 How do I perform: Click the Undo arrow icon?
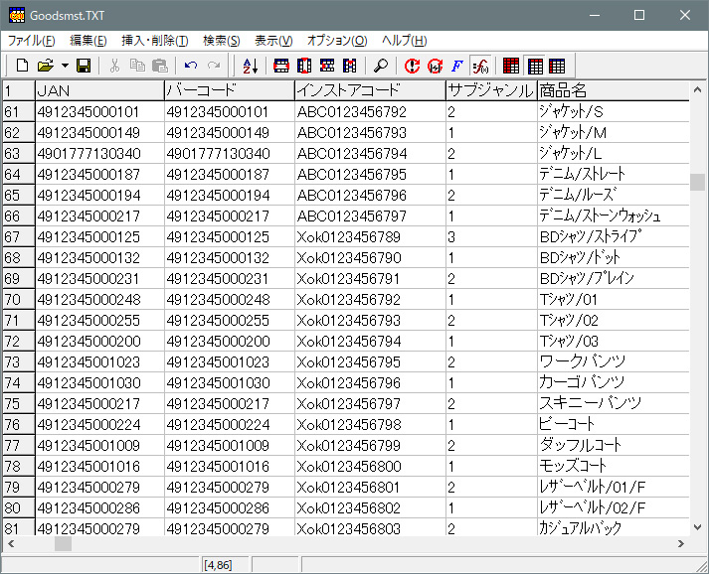(191, 66)
